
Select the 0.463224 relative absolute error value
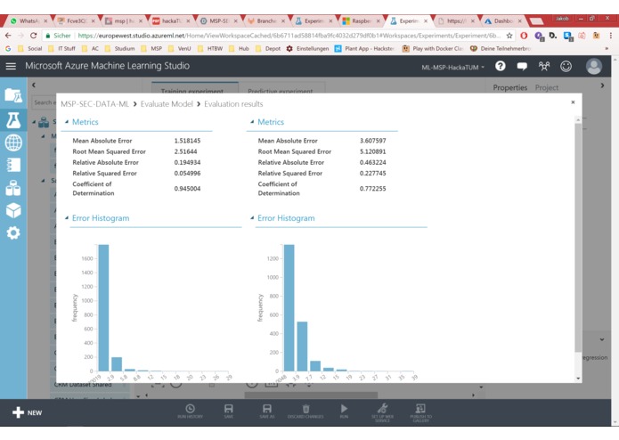point(372,162)
